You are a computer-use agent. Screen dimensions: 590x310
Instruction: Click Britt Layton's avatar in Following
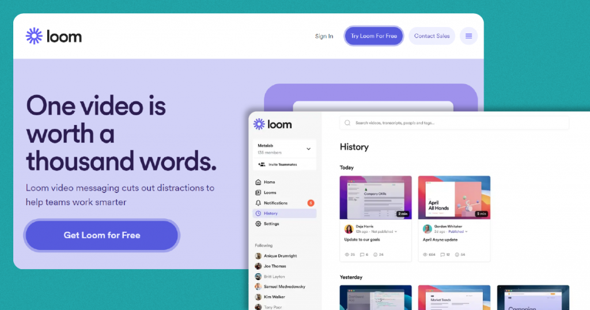point(258,277)
